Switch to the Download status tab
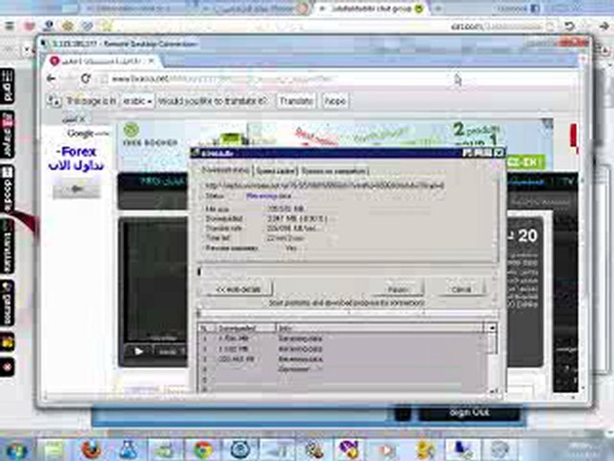 tap(226, 170)
